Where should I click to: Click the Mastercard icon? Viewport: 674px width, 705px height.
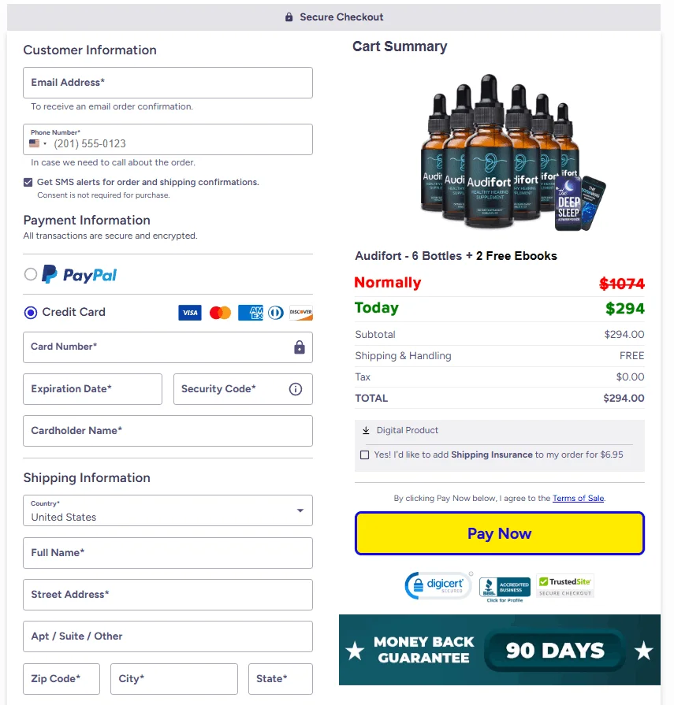click(x=219, y=312)
